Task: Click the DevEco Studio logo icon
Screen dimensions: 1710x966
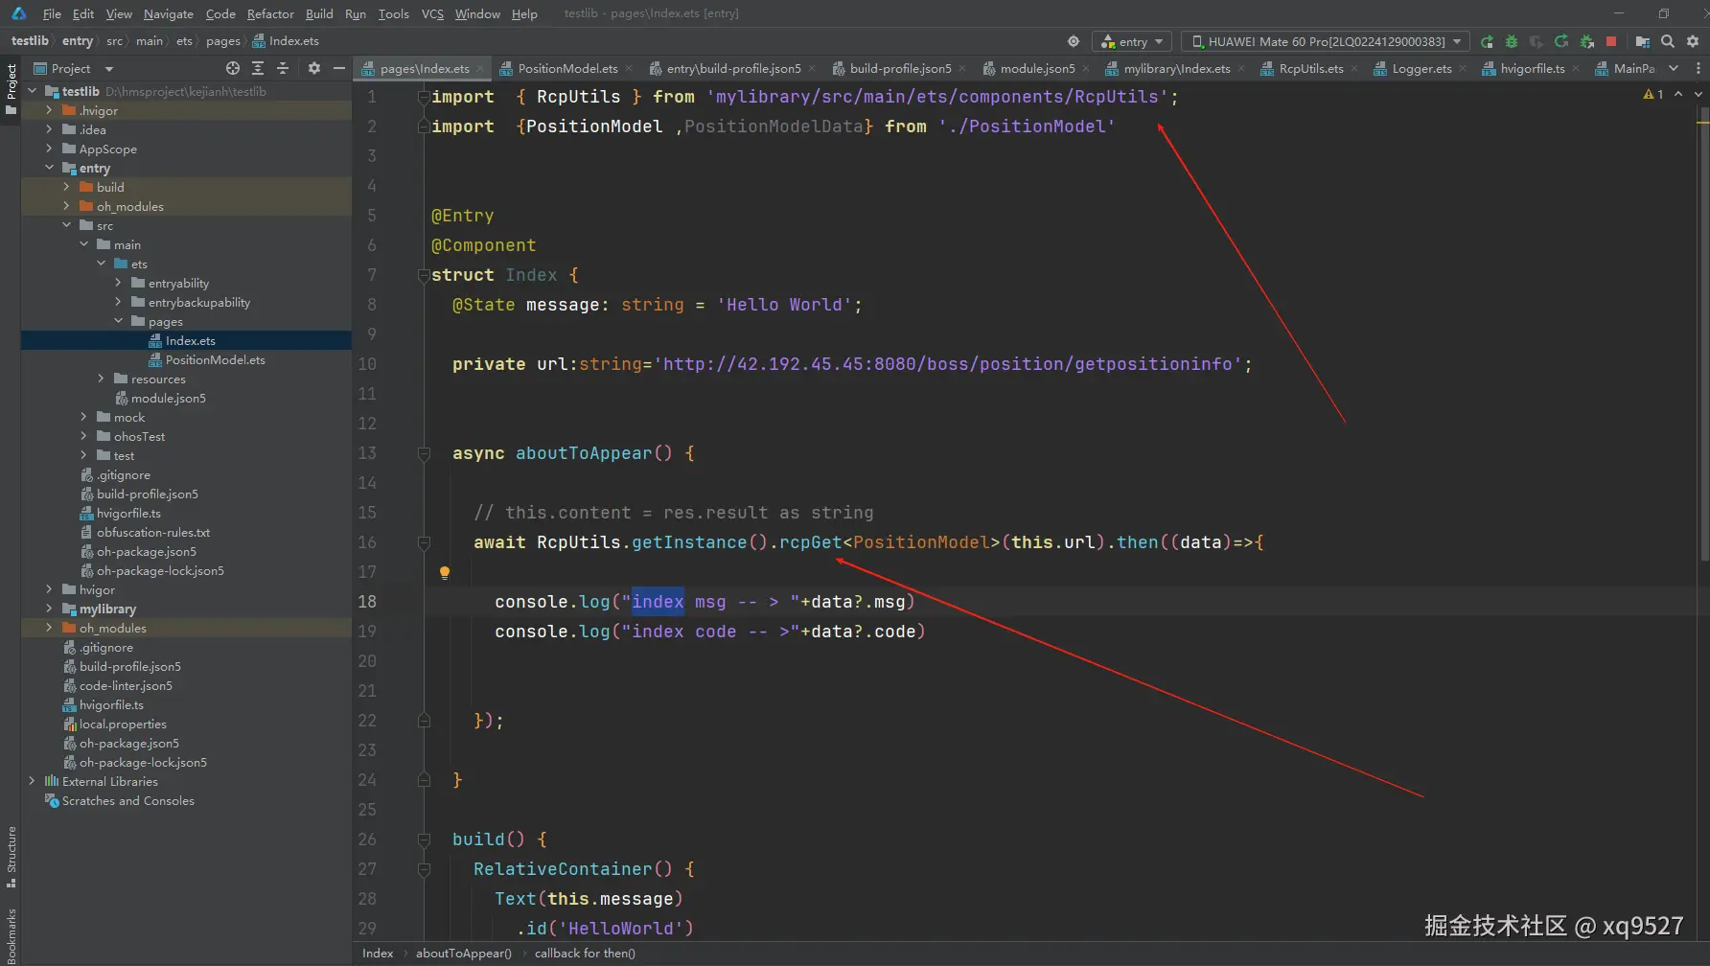Action: click(x=18, y=13)
